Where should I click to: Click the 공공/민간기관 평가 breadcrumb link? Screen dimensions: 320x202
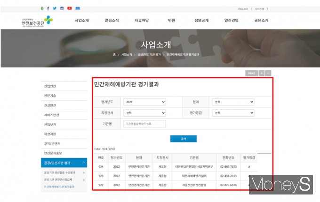tap(149, 55)
